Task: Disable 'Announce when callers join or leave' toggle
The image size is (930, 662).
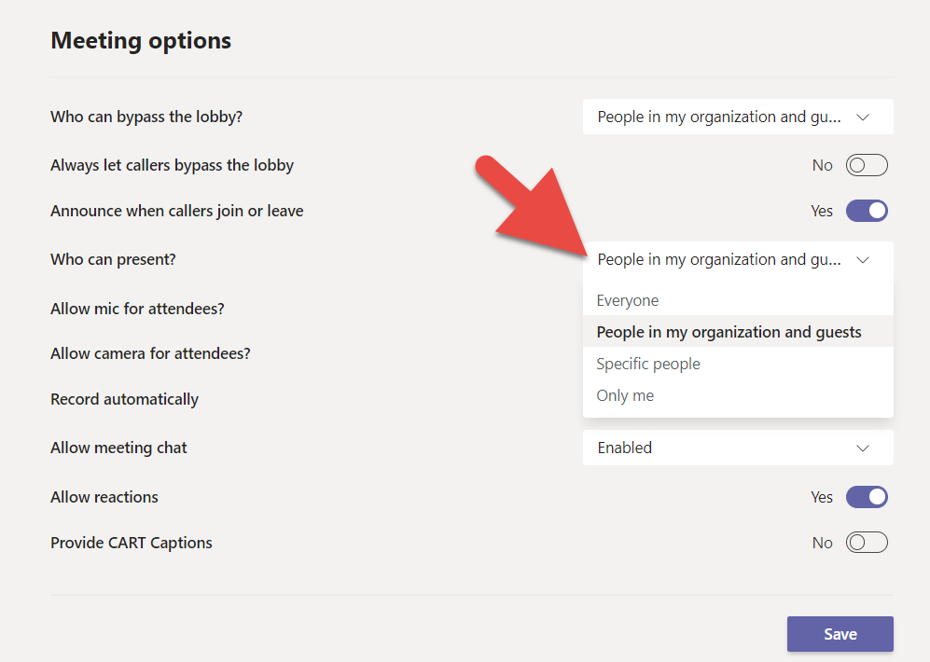Action: pos(867,211)
